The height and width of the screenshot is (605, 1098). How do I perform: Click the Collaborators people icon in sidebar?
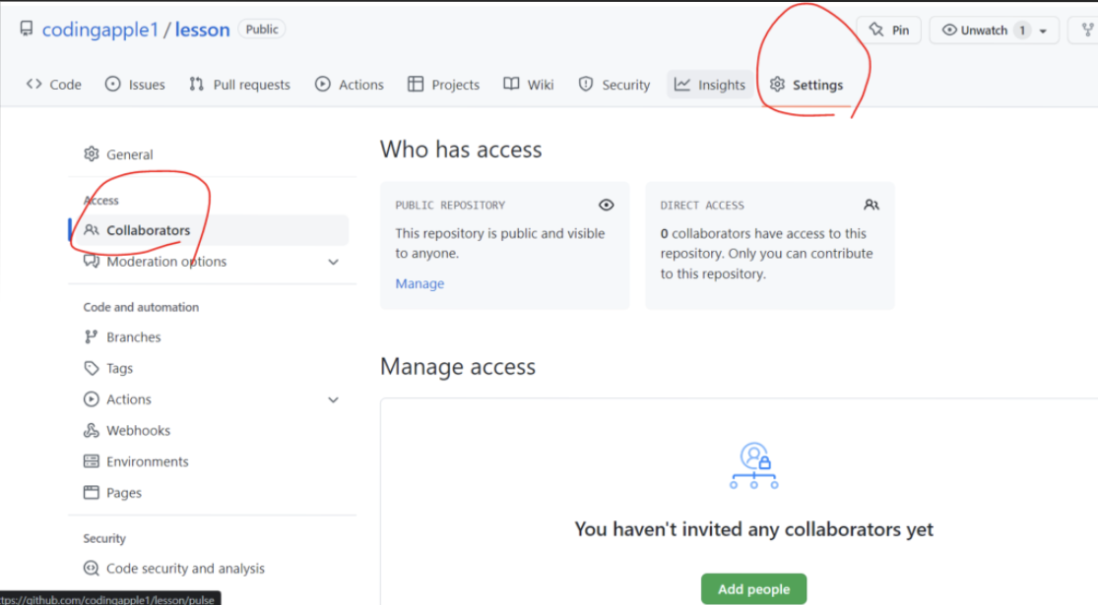click(x=91, y=230)
